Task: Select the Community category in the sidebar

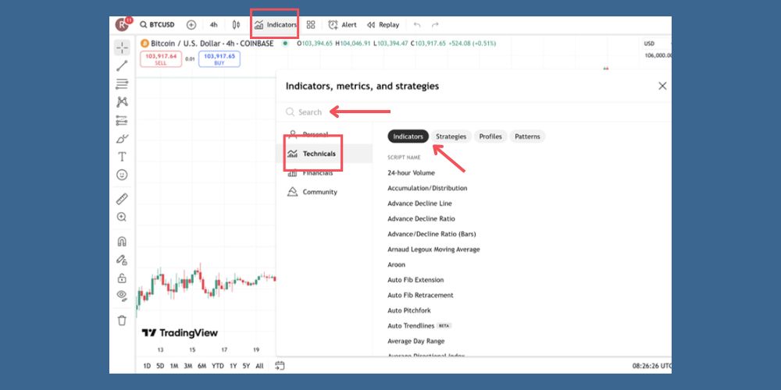Action: [319, 192]
